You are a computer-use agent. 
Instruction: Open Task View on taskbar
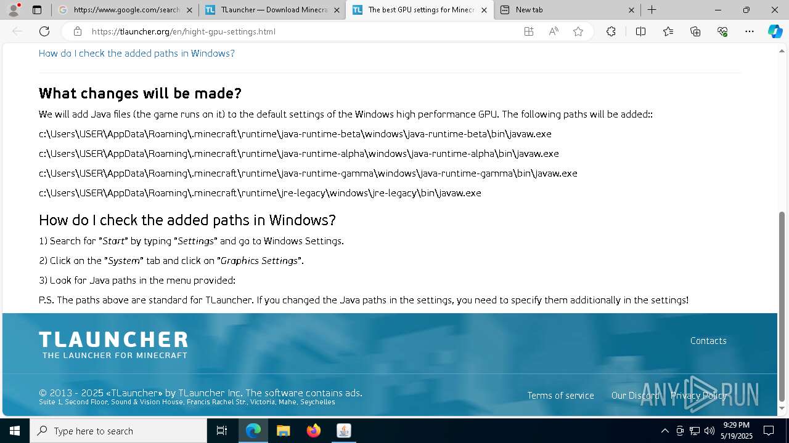click(x=222, y=431)
